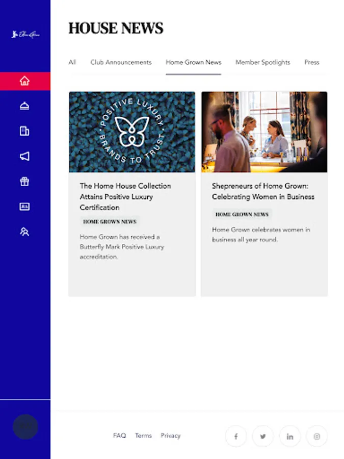Viewport: 344px width, 459px height.
Task: Click the women in business photo thumbnail
Action: 264,132
